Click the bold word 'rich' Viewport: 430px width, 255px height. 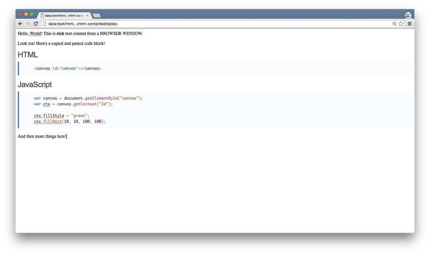click(x=60, y=33)
